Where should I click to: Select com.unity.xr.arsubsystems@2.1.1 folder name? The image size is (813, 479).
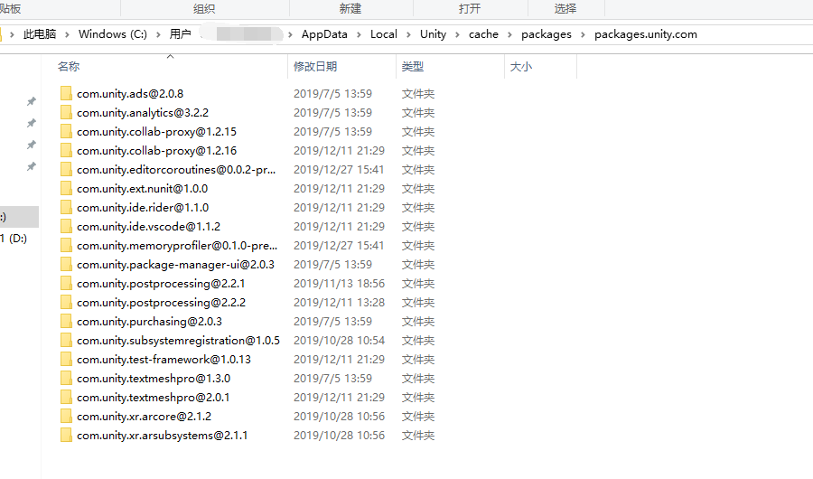click(163, 436)
